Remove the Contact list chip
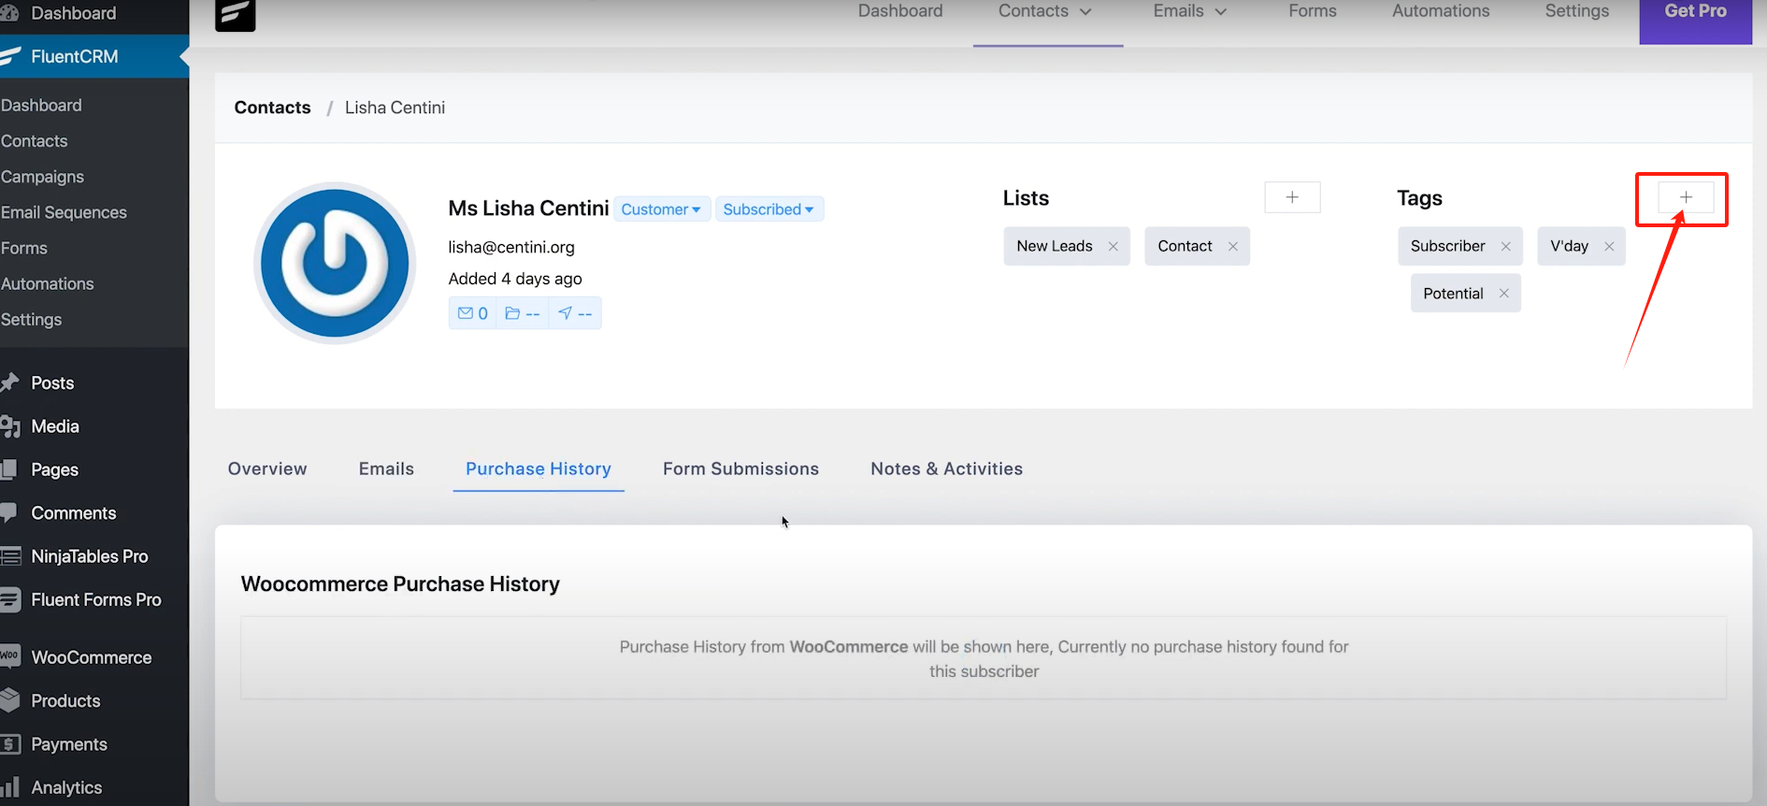Screen dimensions: 1767x806 [x=1232, y=246]
